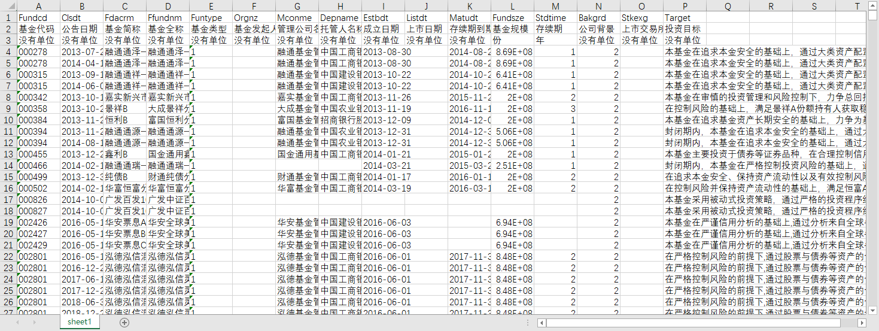This screenshot has width=879, height=331.
Task: Select establishment date cell 2013-11-26
Action: (383, 97)
